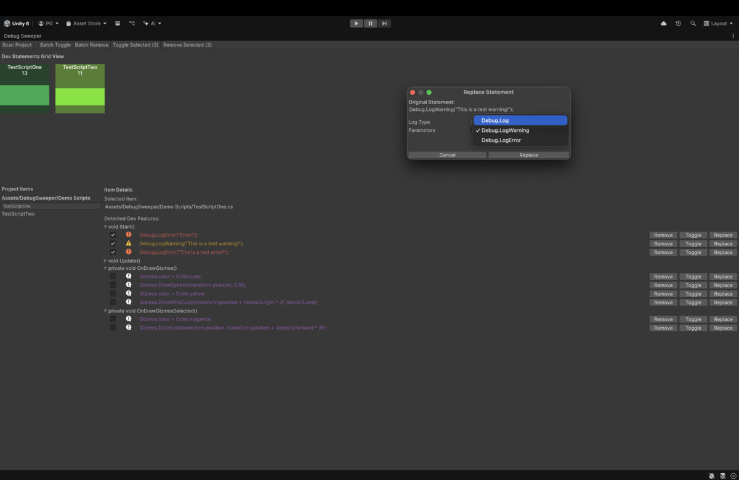The image size is (739, 480).
Task: Collapse the OnDrawGizmosSelected() foldout
Action: [105, 311]
